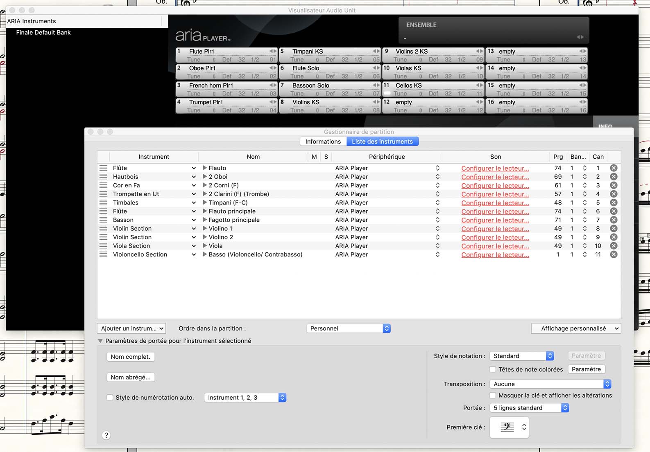Toggle Style de numérotation auto checkbox
The width and height of the screenshot is (650, 452).
[x=110, y=398]
